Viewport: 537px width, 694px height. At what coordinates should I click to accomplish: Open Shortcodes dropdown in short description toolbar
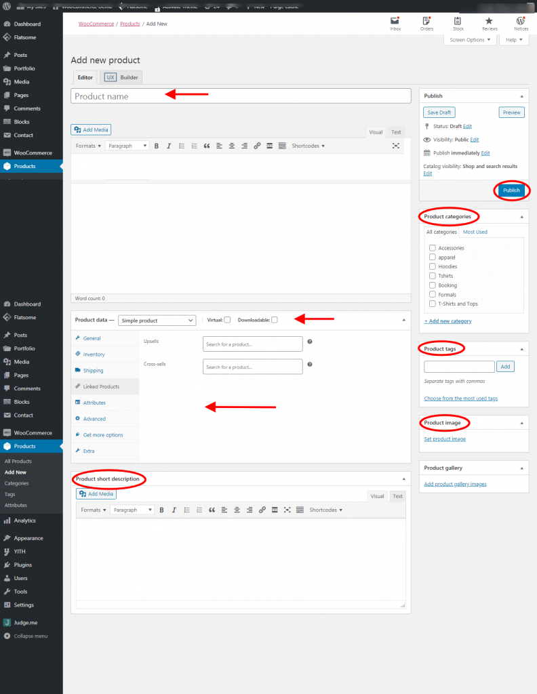(x=326, y=510)
